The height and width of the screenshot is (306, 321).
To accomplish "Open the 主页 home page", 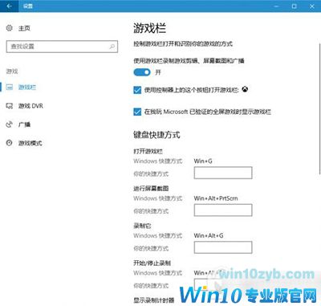I will tap(24, 28).
